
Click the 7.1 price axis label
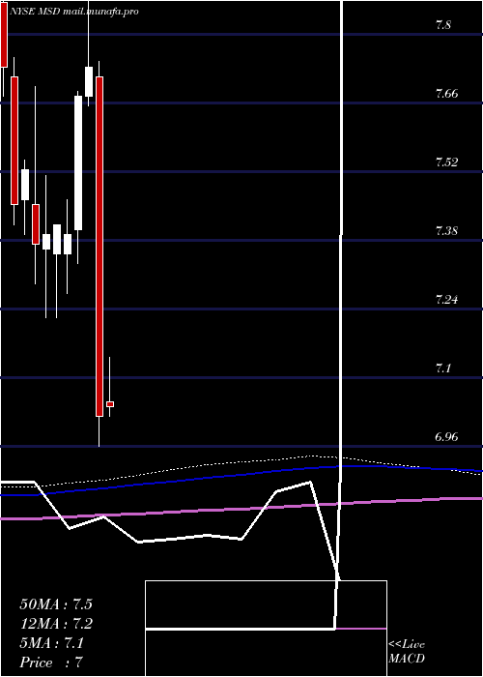(x=442, y=368)
